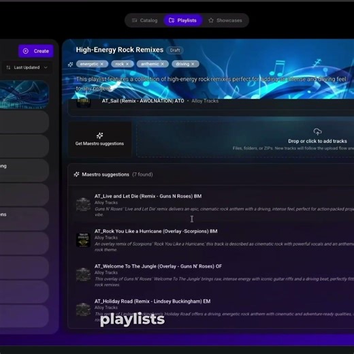354x354 pixels.
Task: Click the playlist description text
Action: click(211, 84)
